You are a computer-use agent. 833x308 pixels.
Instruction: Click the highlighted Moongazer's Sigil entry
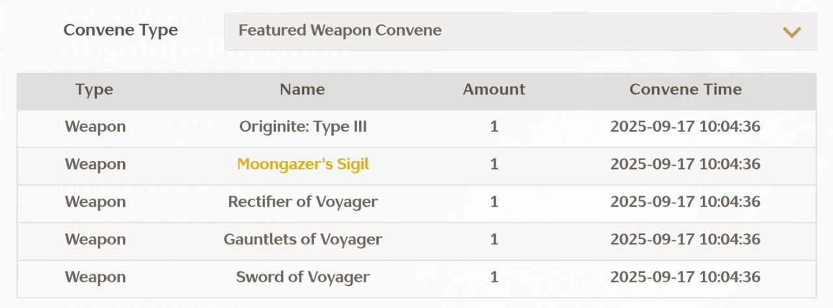(303, 164)
